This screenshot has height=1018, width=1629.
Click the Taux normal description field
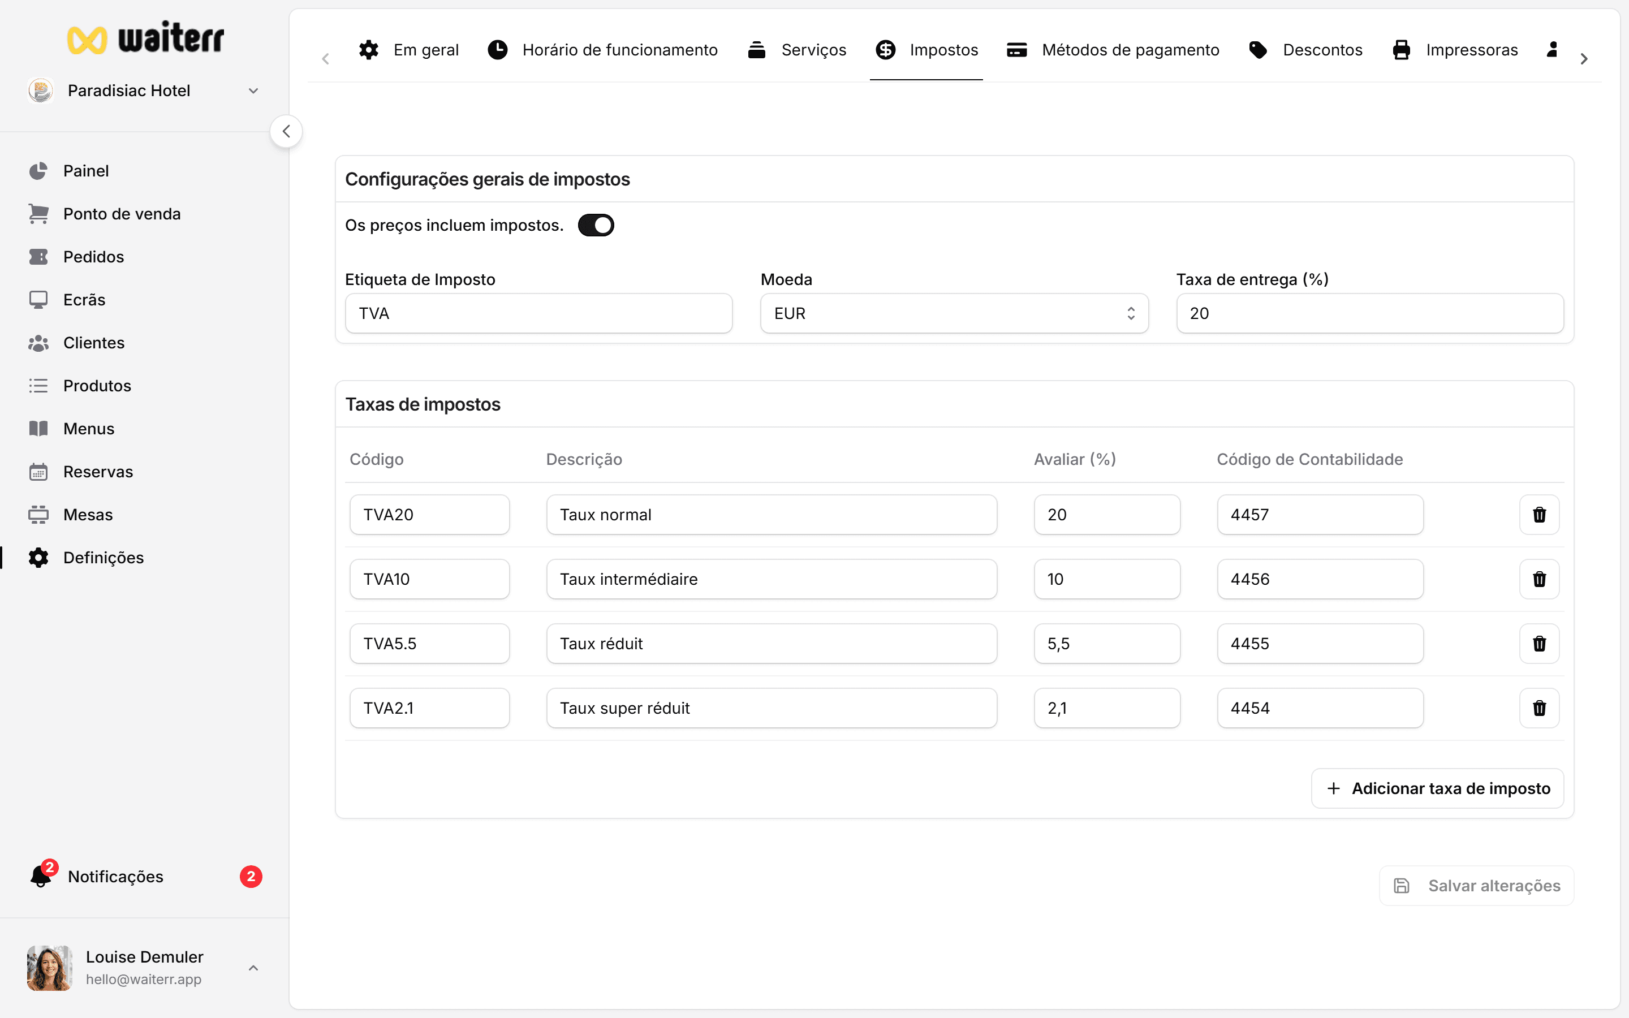click(x=772, y=515)
